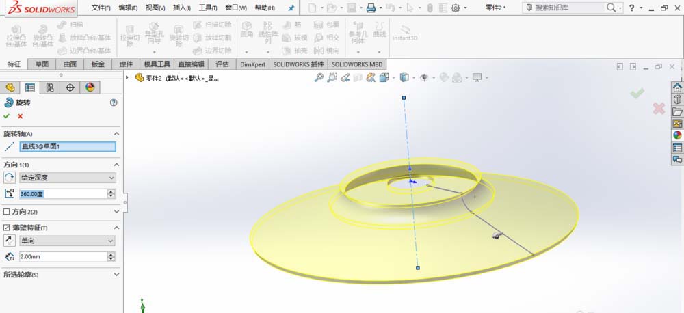Click the 360.00度 angle input field
This screenshot has width=684, height=313.
(x=62, y=194)
